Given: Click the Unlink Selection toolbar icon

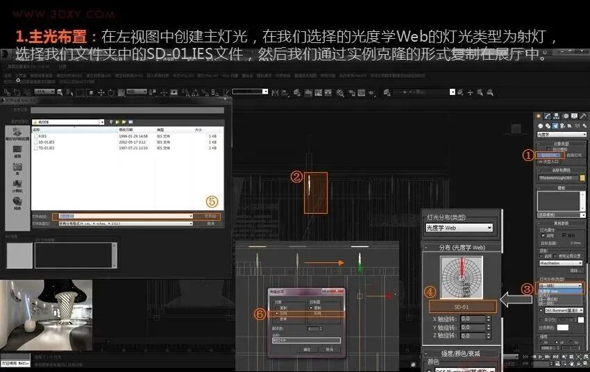Looking at the screenshot, I should pyautogui.click(x=17, y=92).
